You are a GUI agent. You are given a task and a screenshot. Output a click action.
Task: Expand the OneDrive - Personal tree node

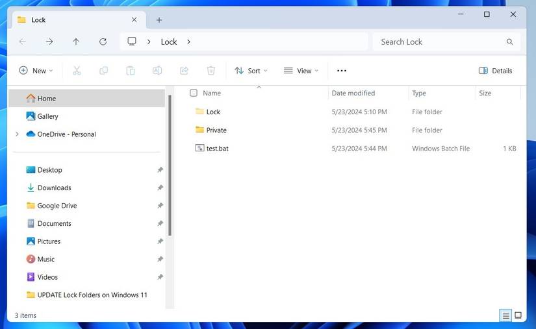[17, 134]
